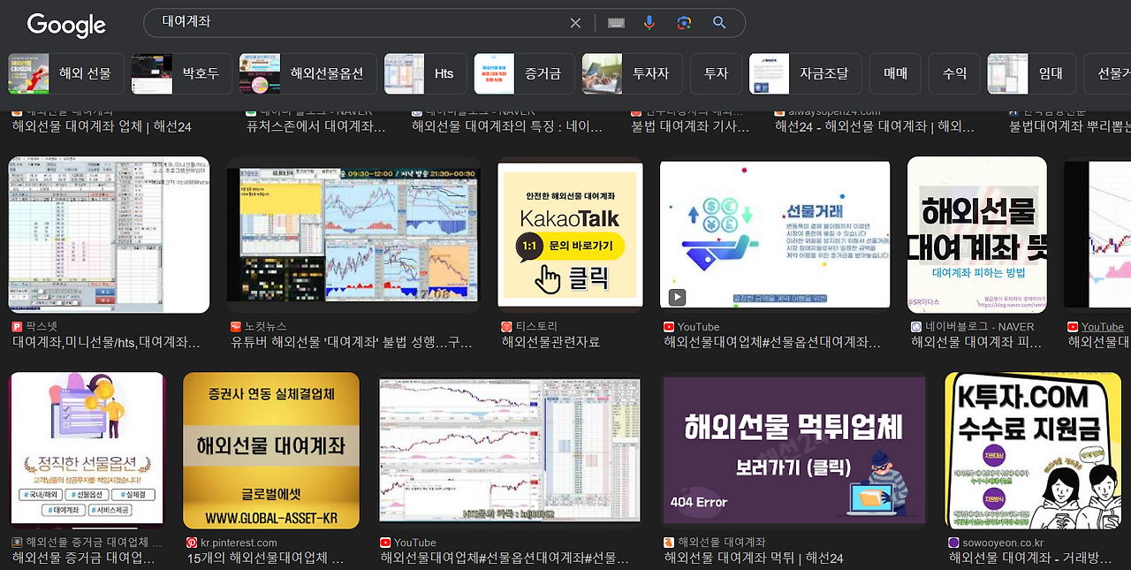Open Google Lens image search icon

pyautogui.click(x=684, y=23)
